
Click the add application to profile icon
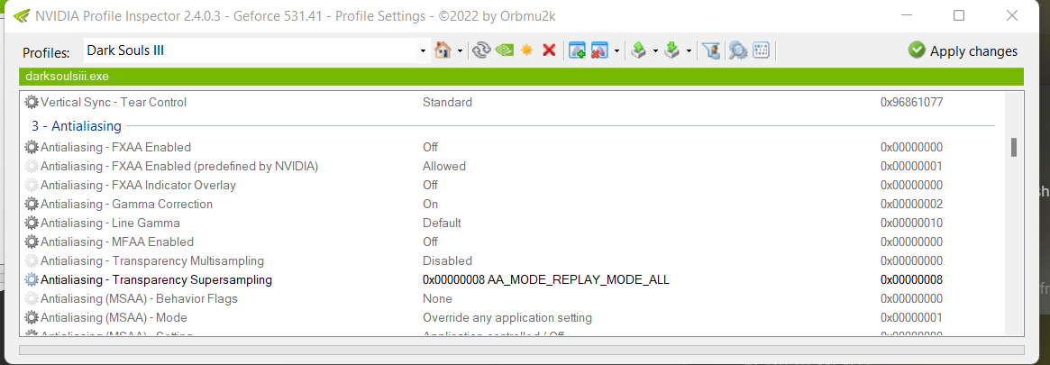click(x=577, y=50)
